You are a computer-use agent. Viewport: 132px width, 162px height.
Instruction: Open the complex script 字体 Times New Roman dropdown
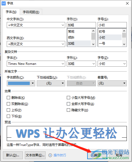(36, 64)
